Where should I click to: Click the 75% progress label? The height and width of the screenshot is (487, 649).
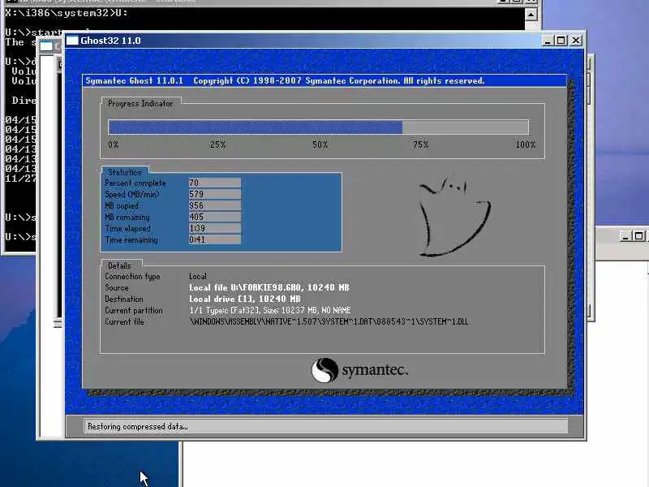point(420,144)
